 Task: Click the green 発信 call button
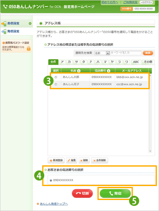click(x=115, y=193)
